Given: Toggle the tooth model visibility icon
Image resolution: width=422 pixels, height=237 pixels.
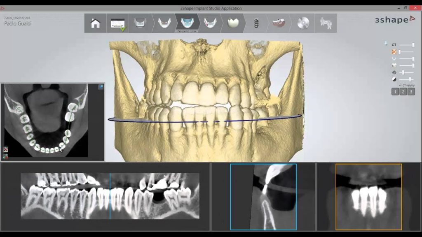Looking at the screenshot, I should tap(394, 65).
